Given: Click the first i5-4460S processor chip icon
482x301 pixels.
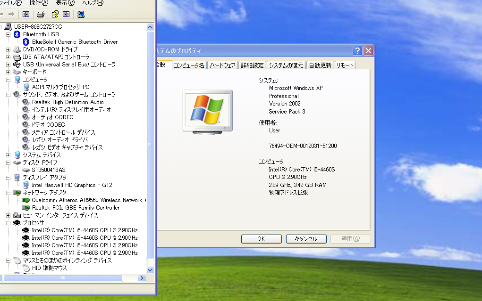Looking at the screenshot, I should pyautogui.click(x=26, y=230).
